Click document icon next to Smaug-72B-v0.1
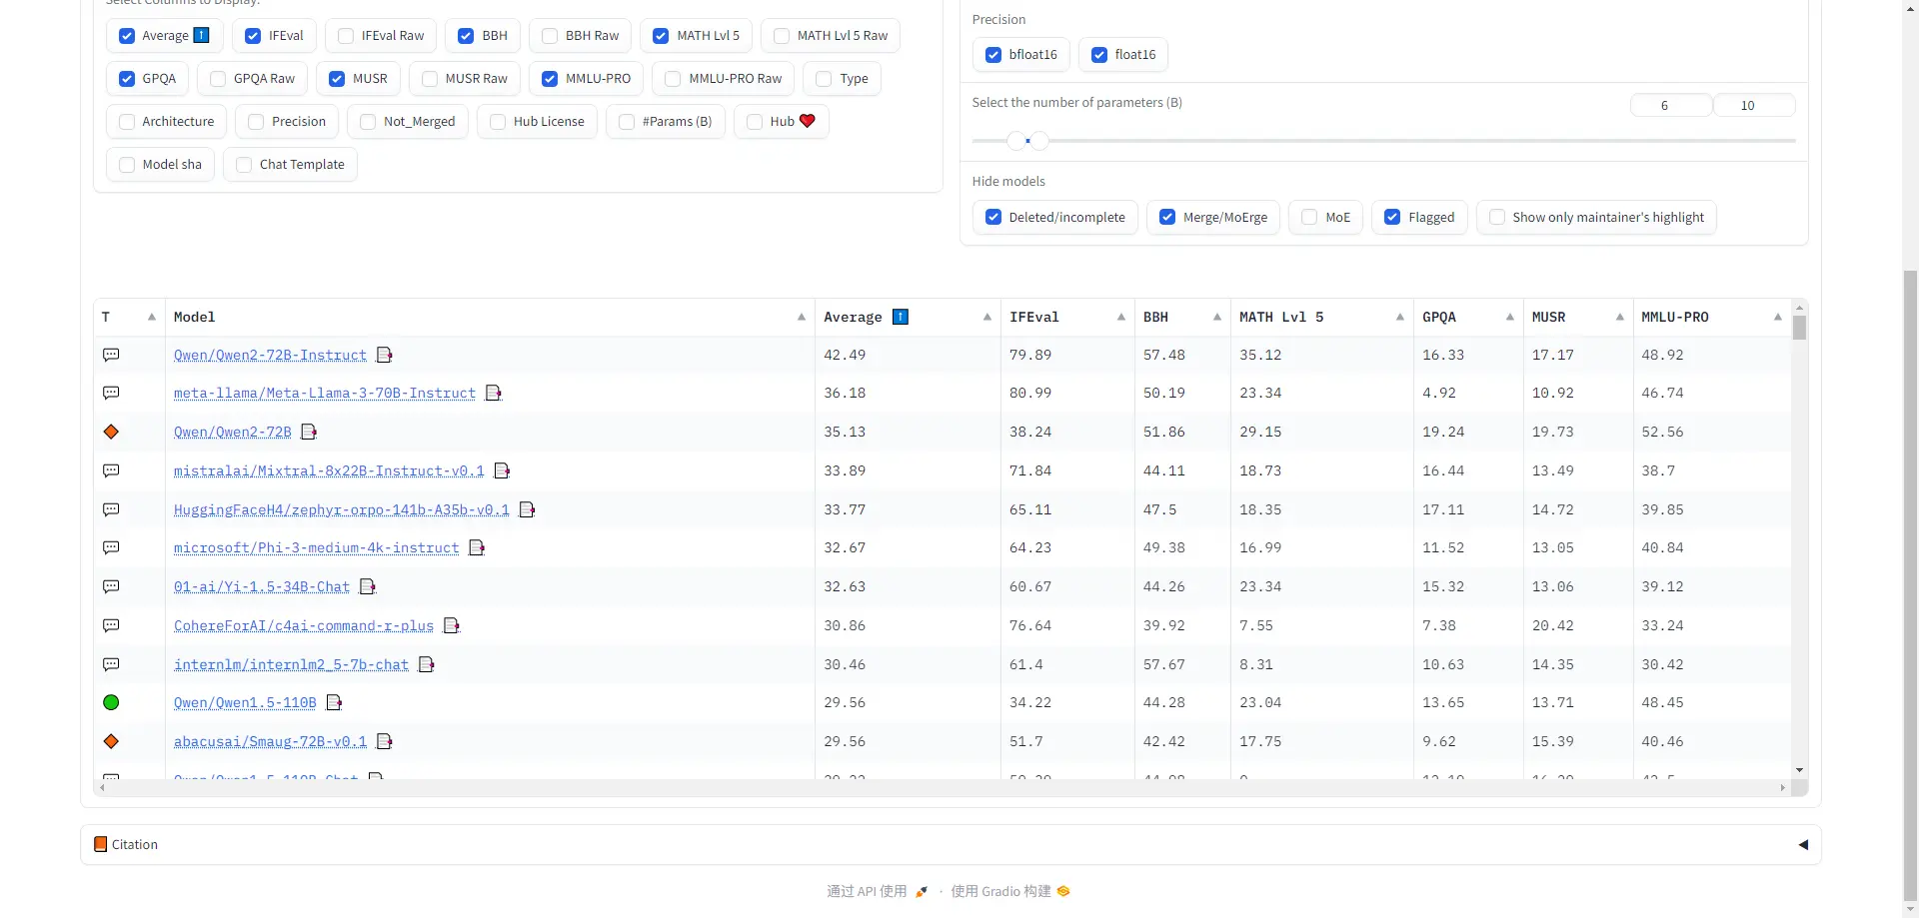This screenshot has width=1919, height=918. click(385, 741)
